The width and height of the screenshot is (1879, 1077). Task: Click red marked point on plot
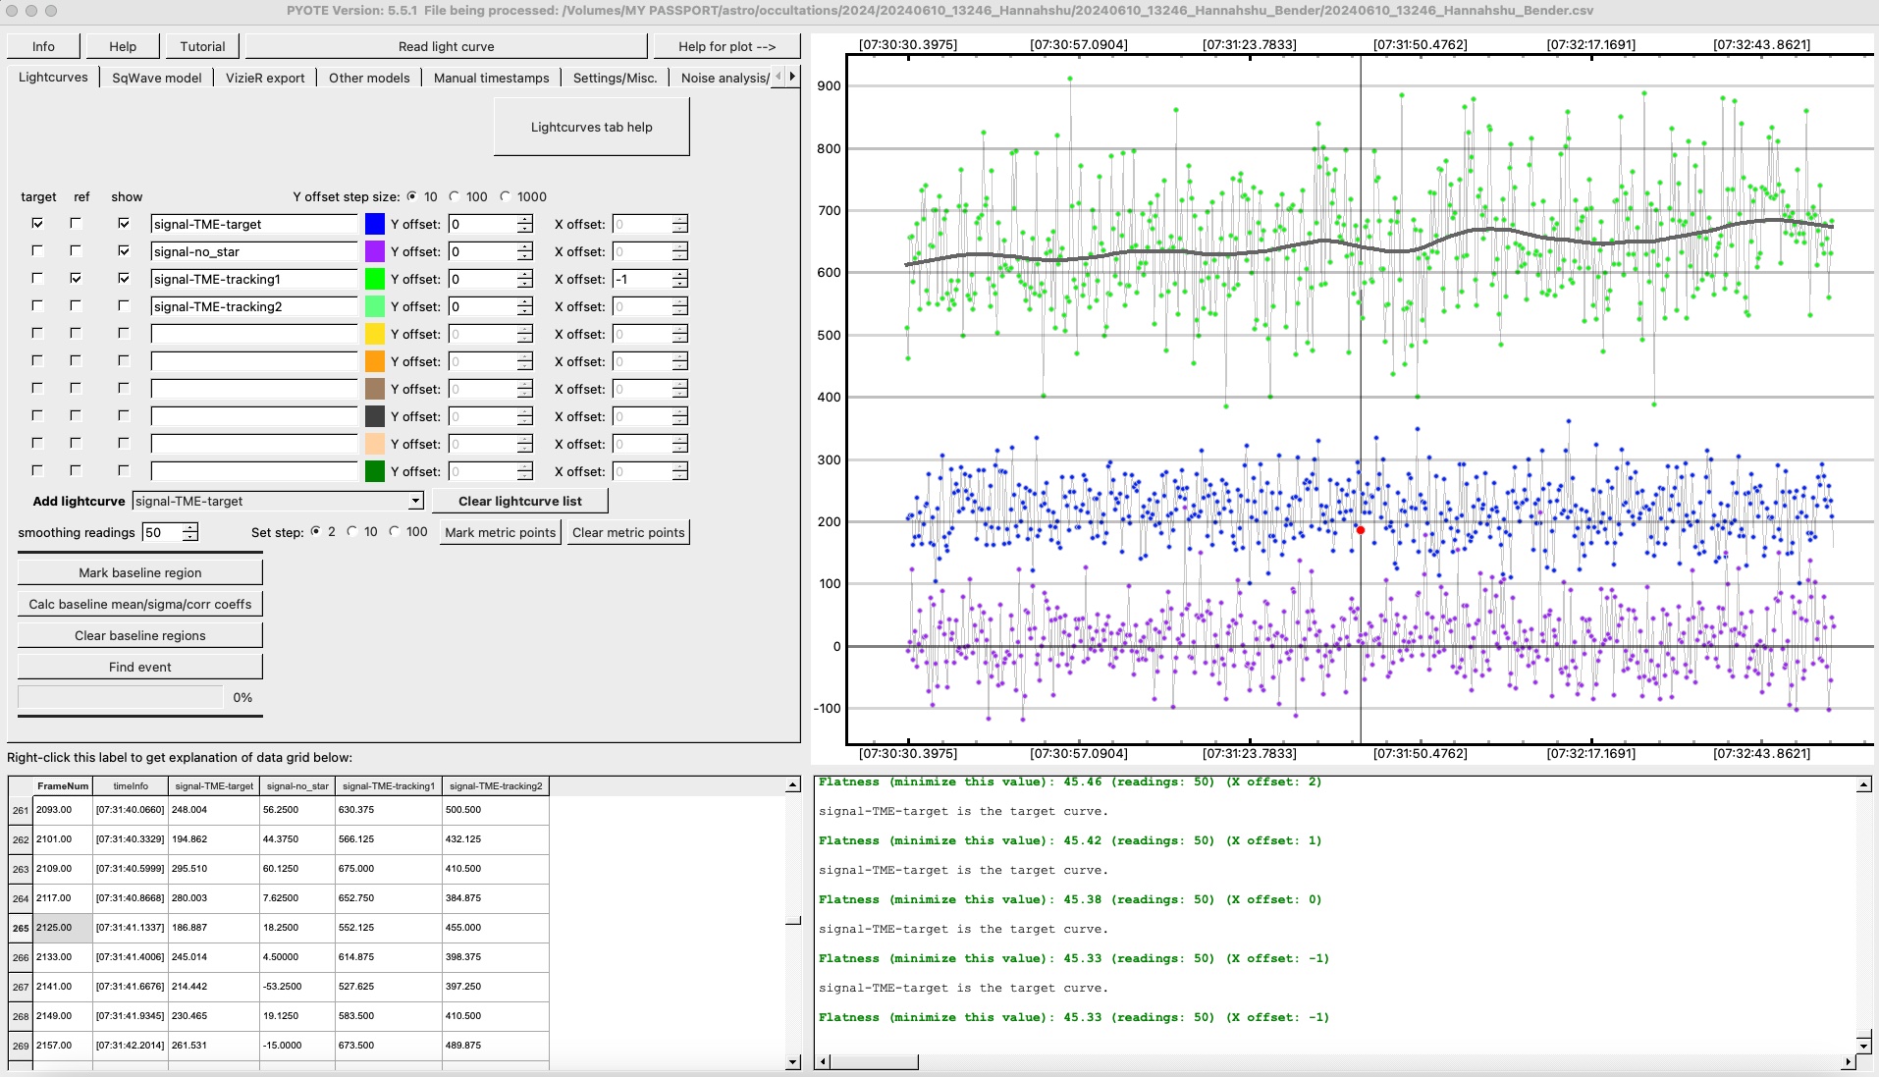coord(1360,530)
